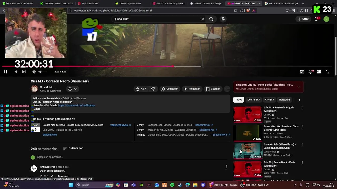Screen dimensions: 337x189
Task: Show info icon next to Entradas para eventos
Action: click(73, 119)
